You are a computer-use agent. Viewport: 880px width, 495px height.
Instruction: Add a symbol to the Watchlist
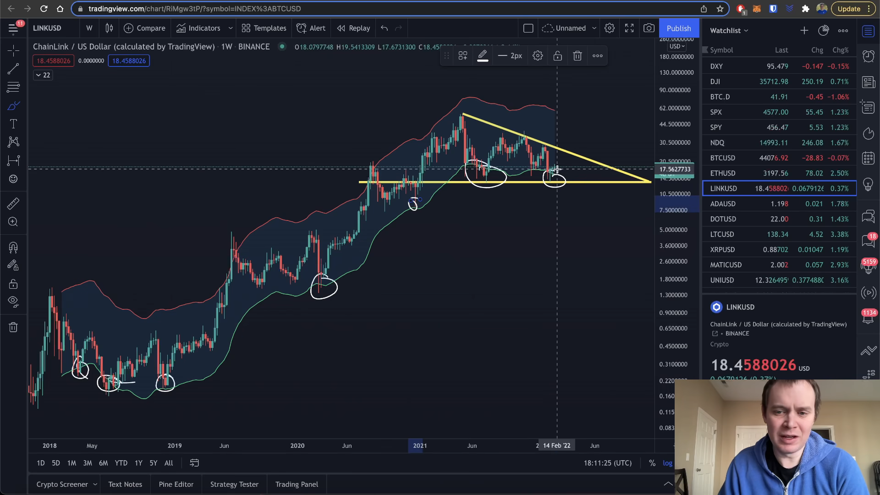[804, 31]
